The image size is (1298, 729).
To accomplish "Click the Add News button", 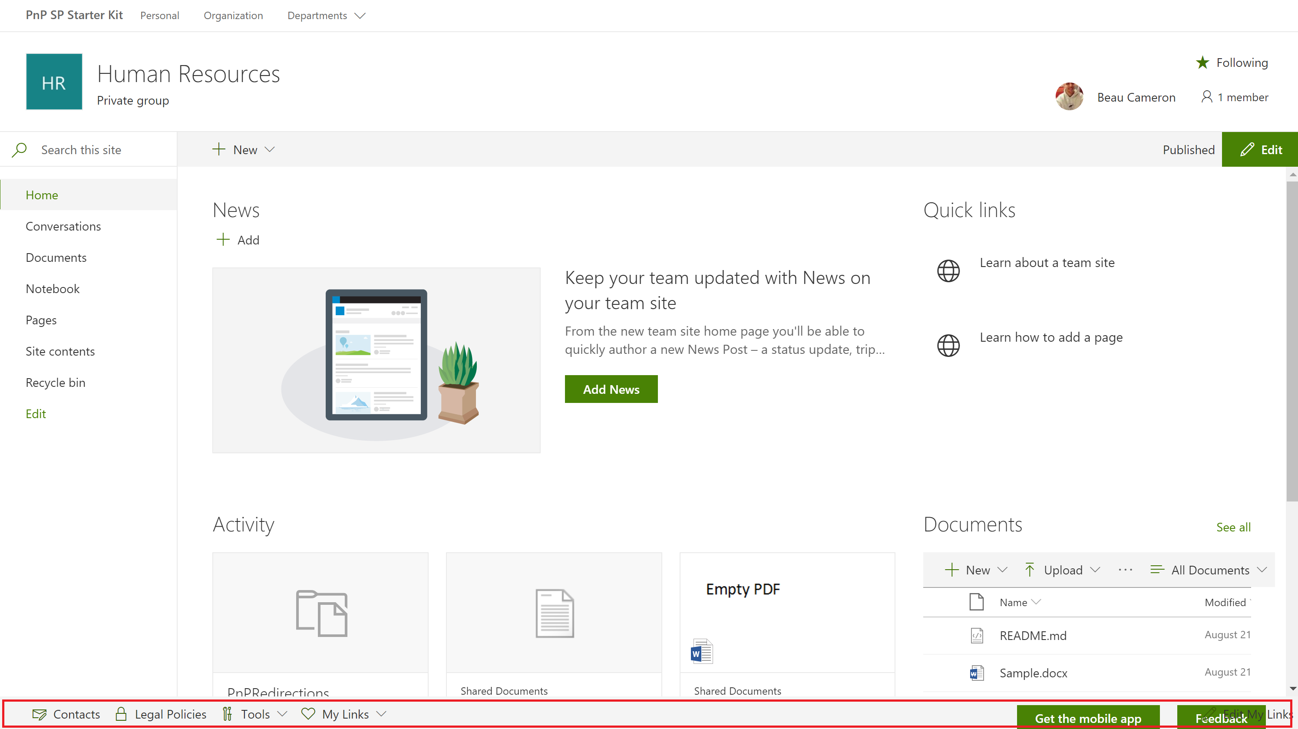I will [x=611, y=389].
